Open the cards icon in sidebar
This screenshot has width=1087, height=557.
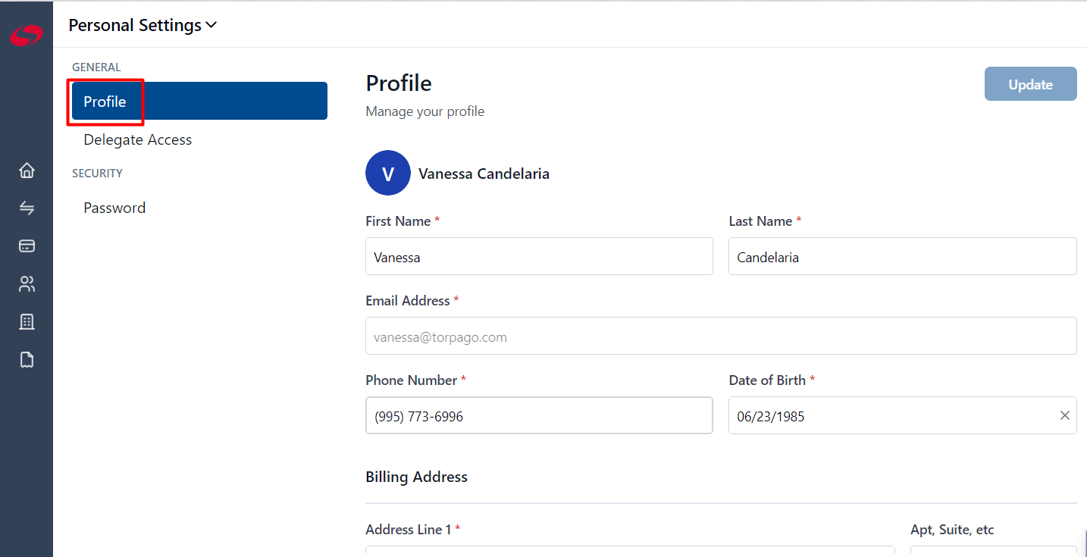(27, 246)
